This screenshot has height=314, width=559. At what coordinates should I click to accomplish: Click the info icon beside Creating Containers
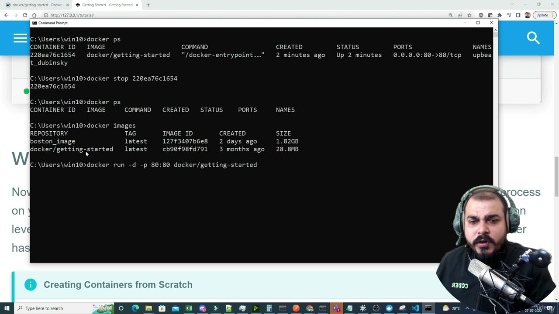(x=30, y=285)
